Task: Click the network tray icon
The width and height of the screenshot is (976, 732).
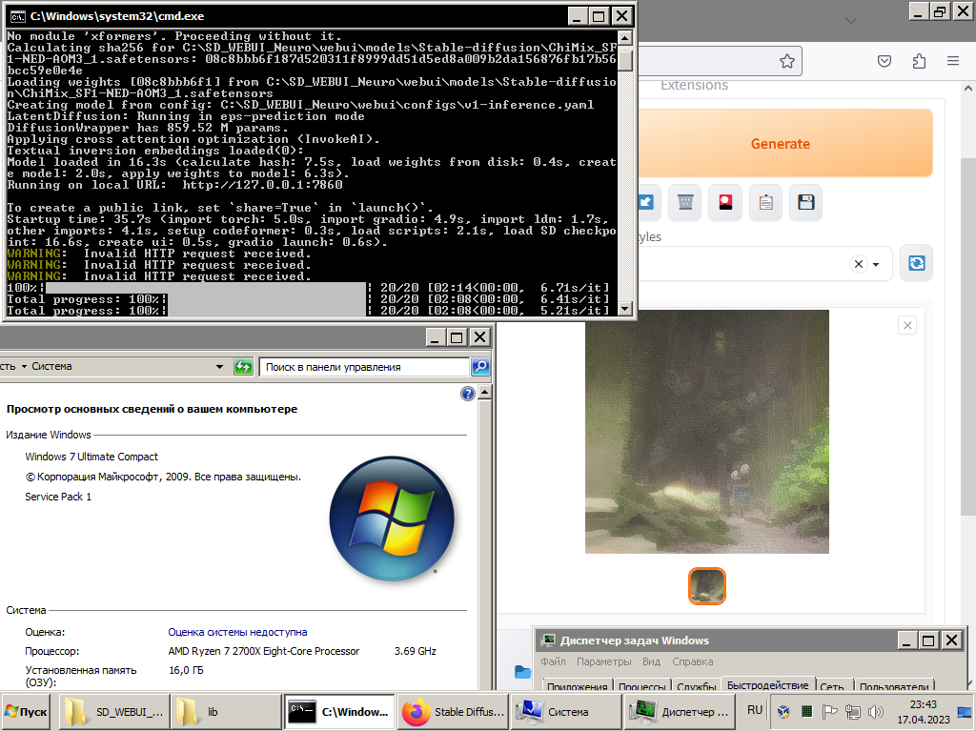Action: [x=853, y=711]
